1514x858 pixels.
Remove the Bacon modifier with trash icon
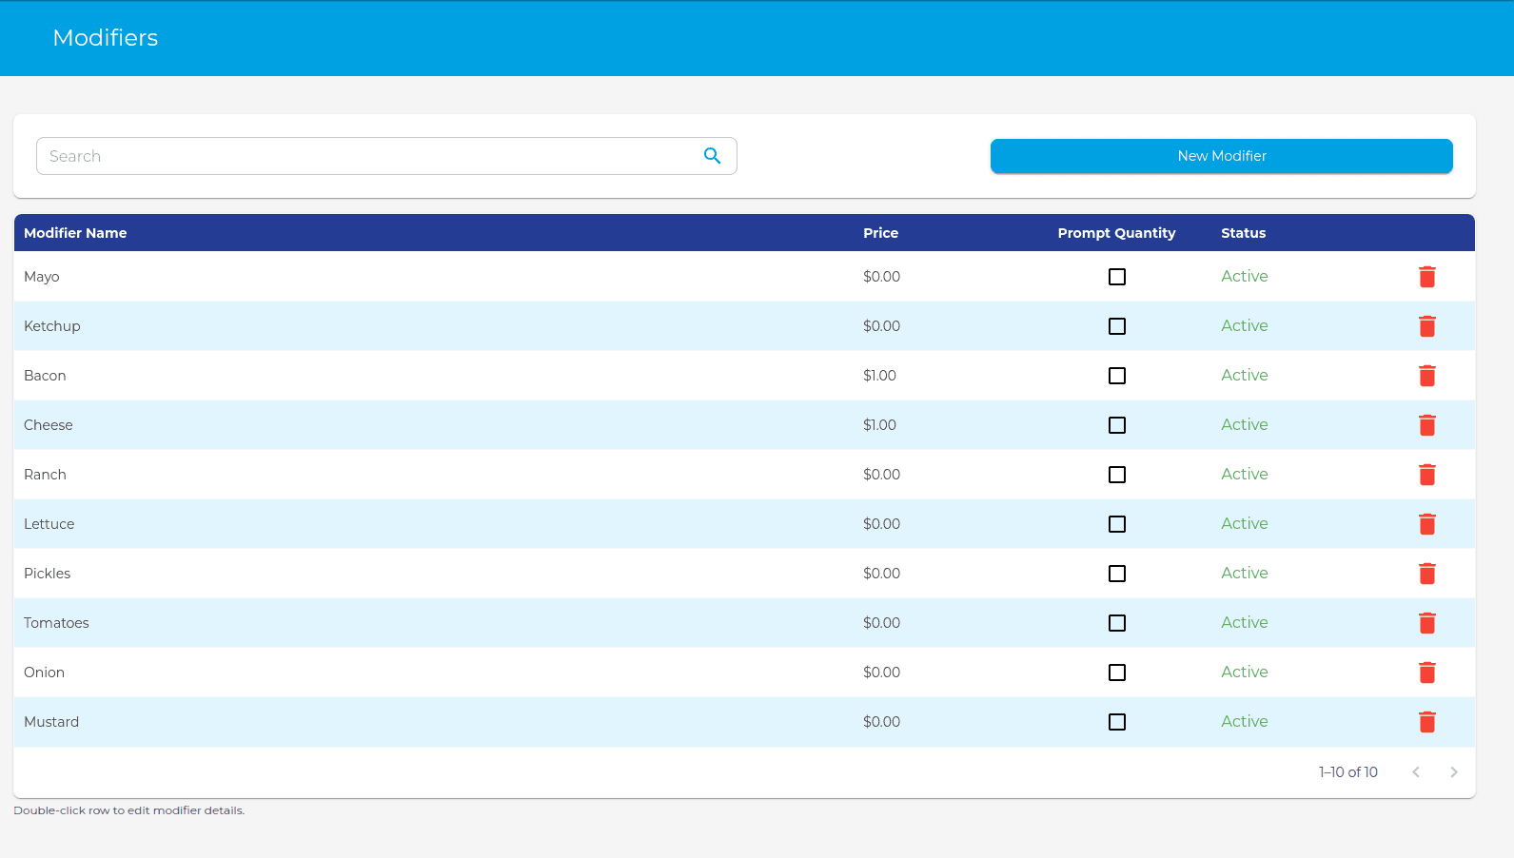point(1426,376)
